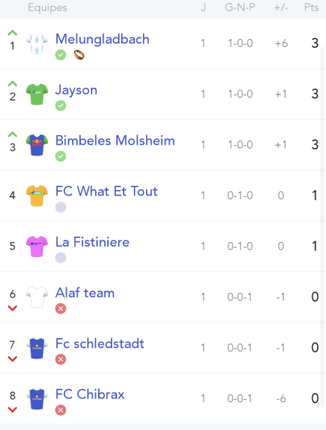Click the red down arrow below rank 8
Image resolution: width=326 pixels, height=430 pixels.
(12, 410)
